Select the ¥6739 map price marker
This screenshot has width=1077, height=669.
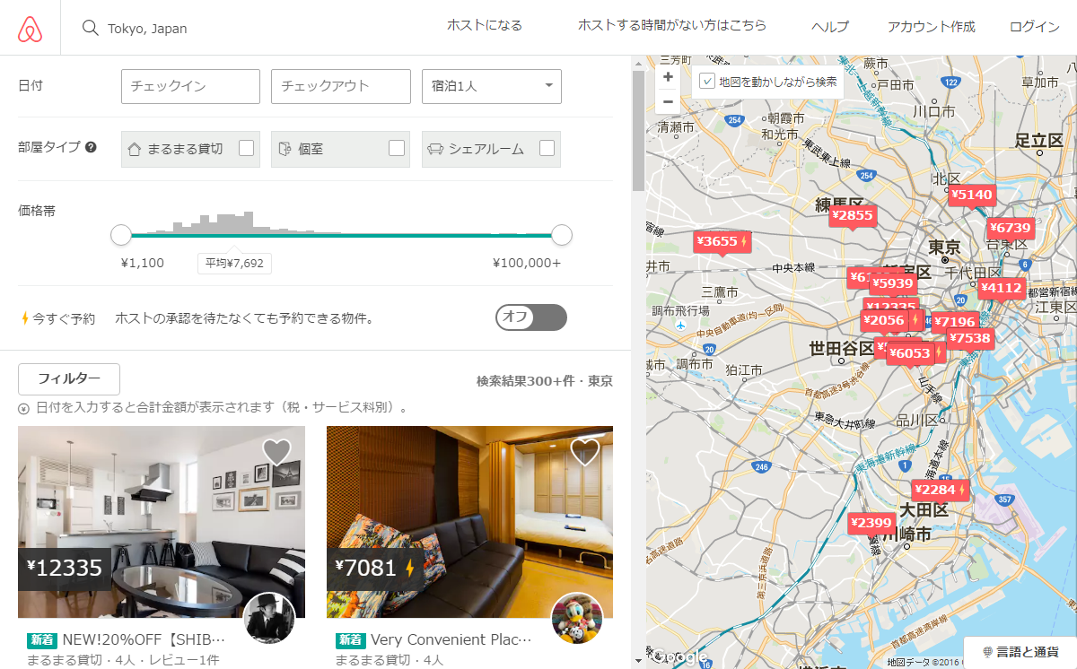pyautogui.click(x=1011, y=228)
